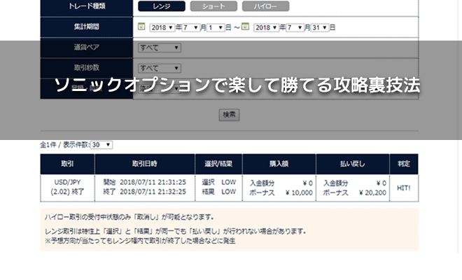Open the 通貨ペア すべて dropdown

pyautogui.click(x=160, y=48)
